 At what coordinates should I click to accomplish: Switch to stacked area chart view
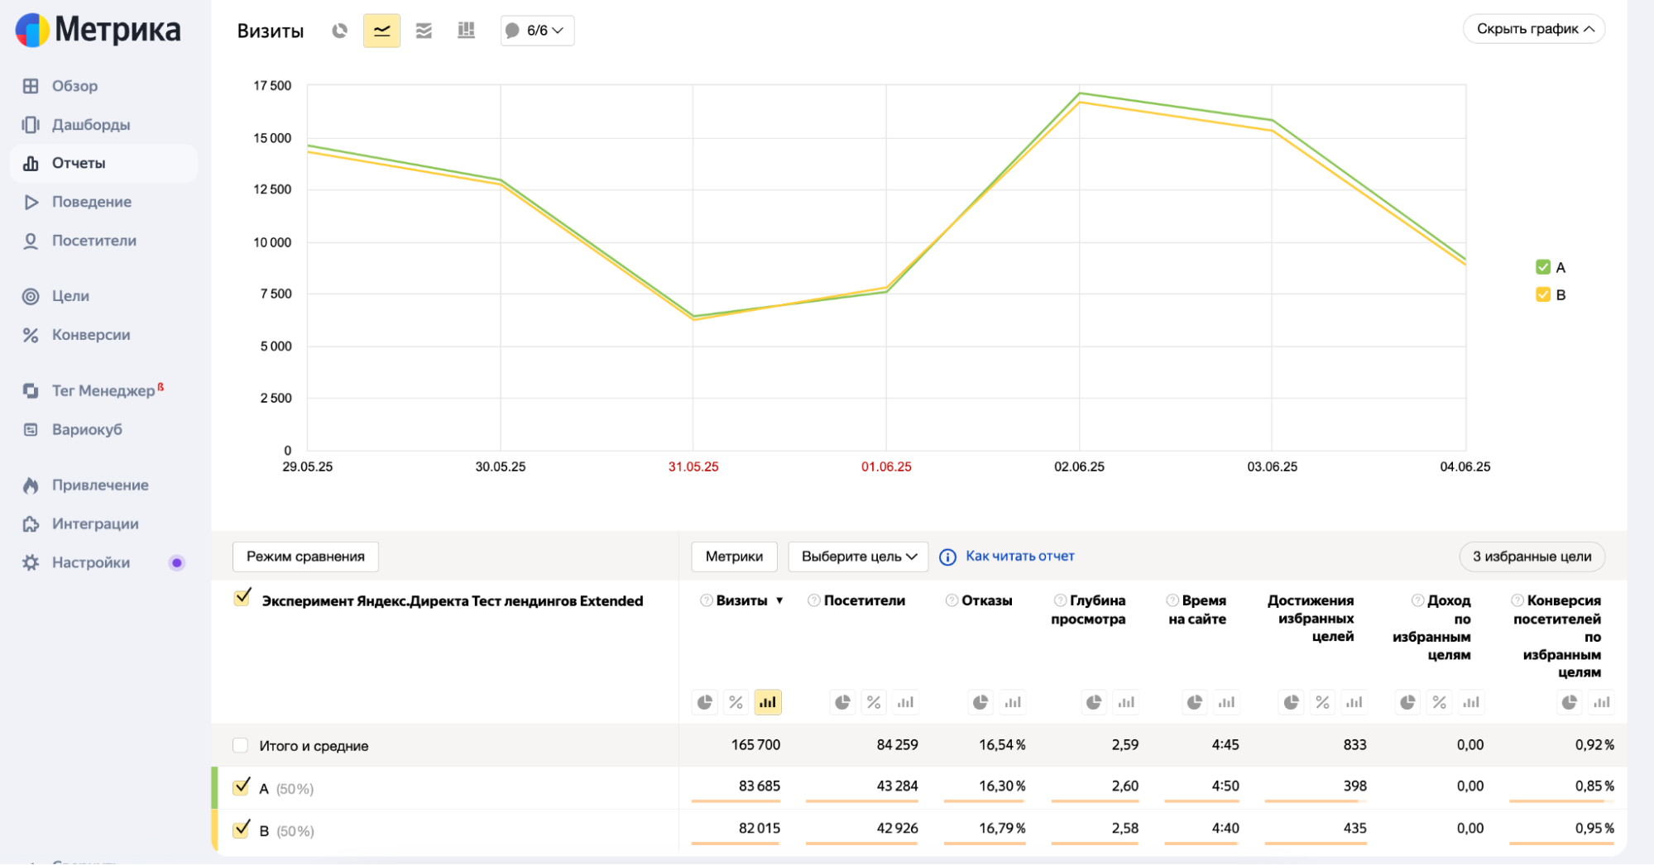tap(424, 31)
